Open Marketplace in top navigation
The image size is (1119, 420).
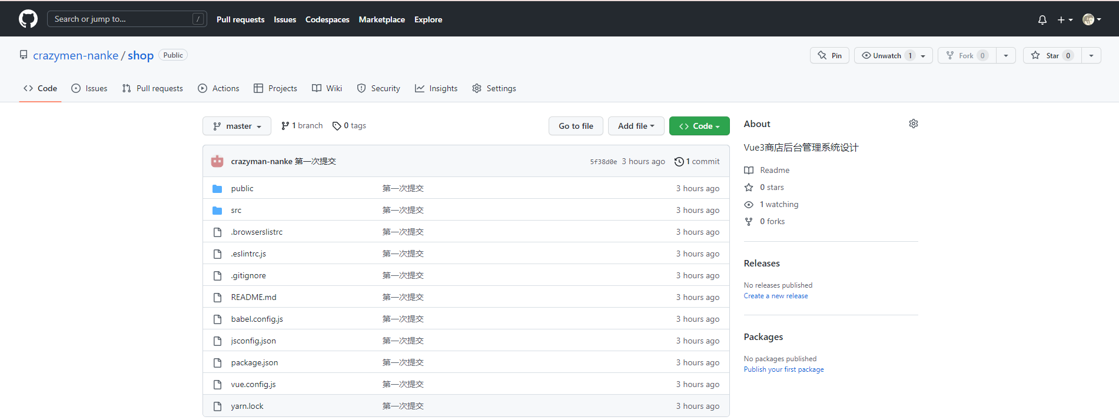point(381,19)
